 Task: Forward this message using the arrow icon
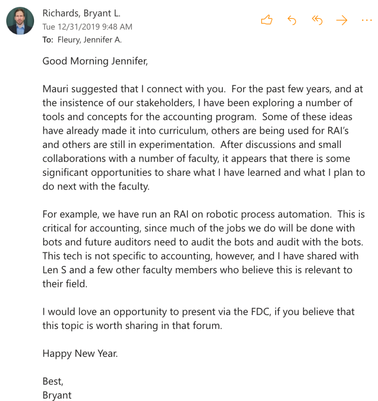point(342,20)
